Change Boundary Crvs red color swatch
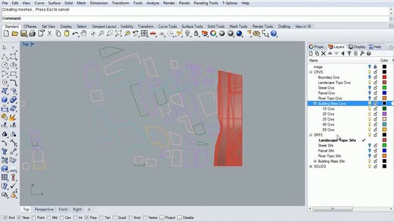 pos(384,77)
